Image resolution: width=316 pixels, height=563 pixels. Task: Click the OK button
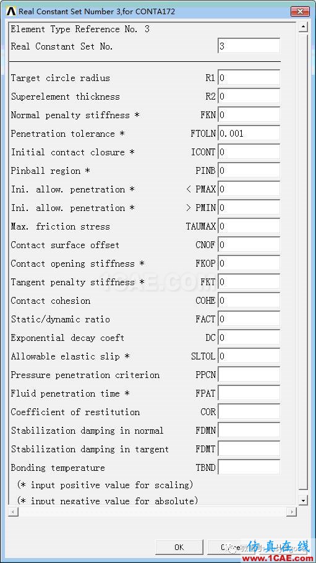tap(179, 547)
